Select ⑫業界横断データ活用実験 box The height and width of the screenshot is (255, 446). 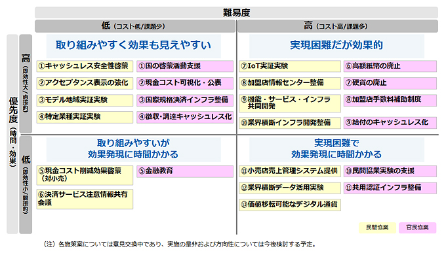tap(290, 188)
